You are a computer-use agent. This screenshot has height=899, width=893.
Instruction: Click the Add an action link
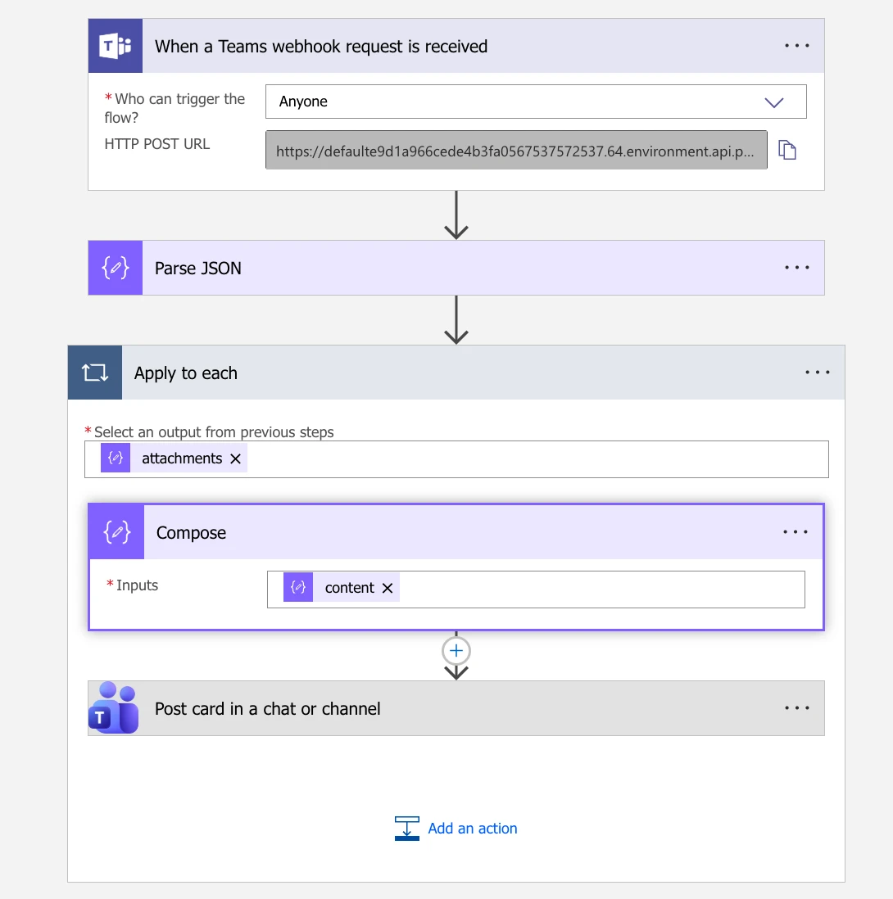point(473,829)
